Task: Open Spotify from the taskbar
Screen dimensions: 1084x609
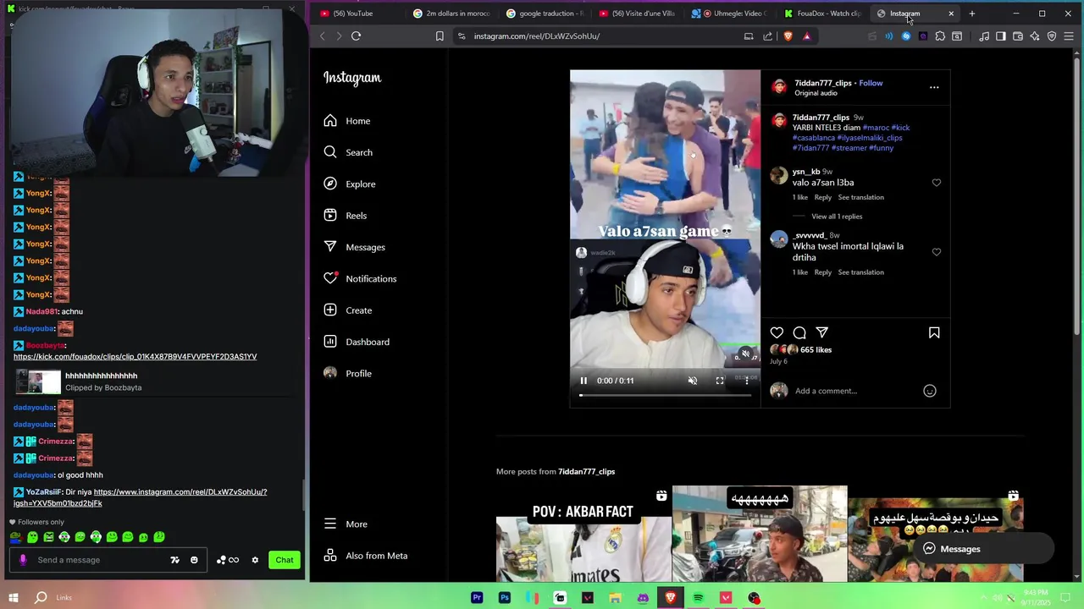Action: pos(698,598)
